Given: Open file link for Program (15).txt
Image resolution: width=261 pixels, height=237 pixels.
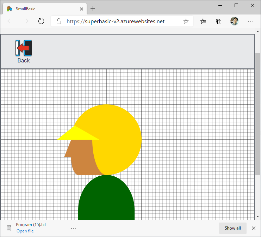Looking at the screenshot, I should (x=25, y=231).
